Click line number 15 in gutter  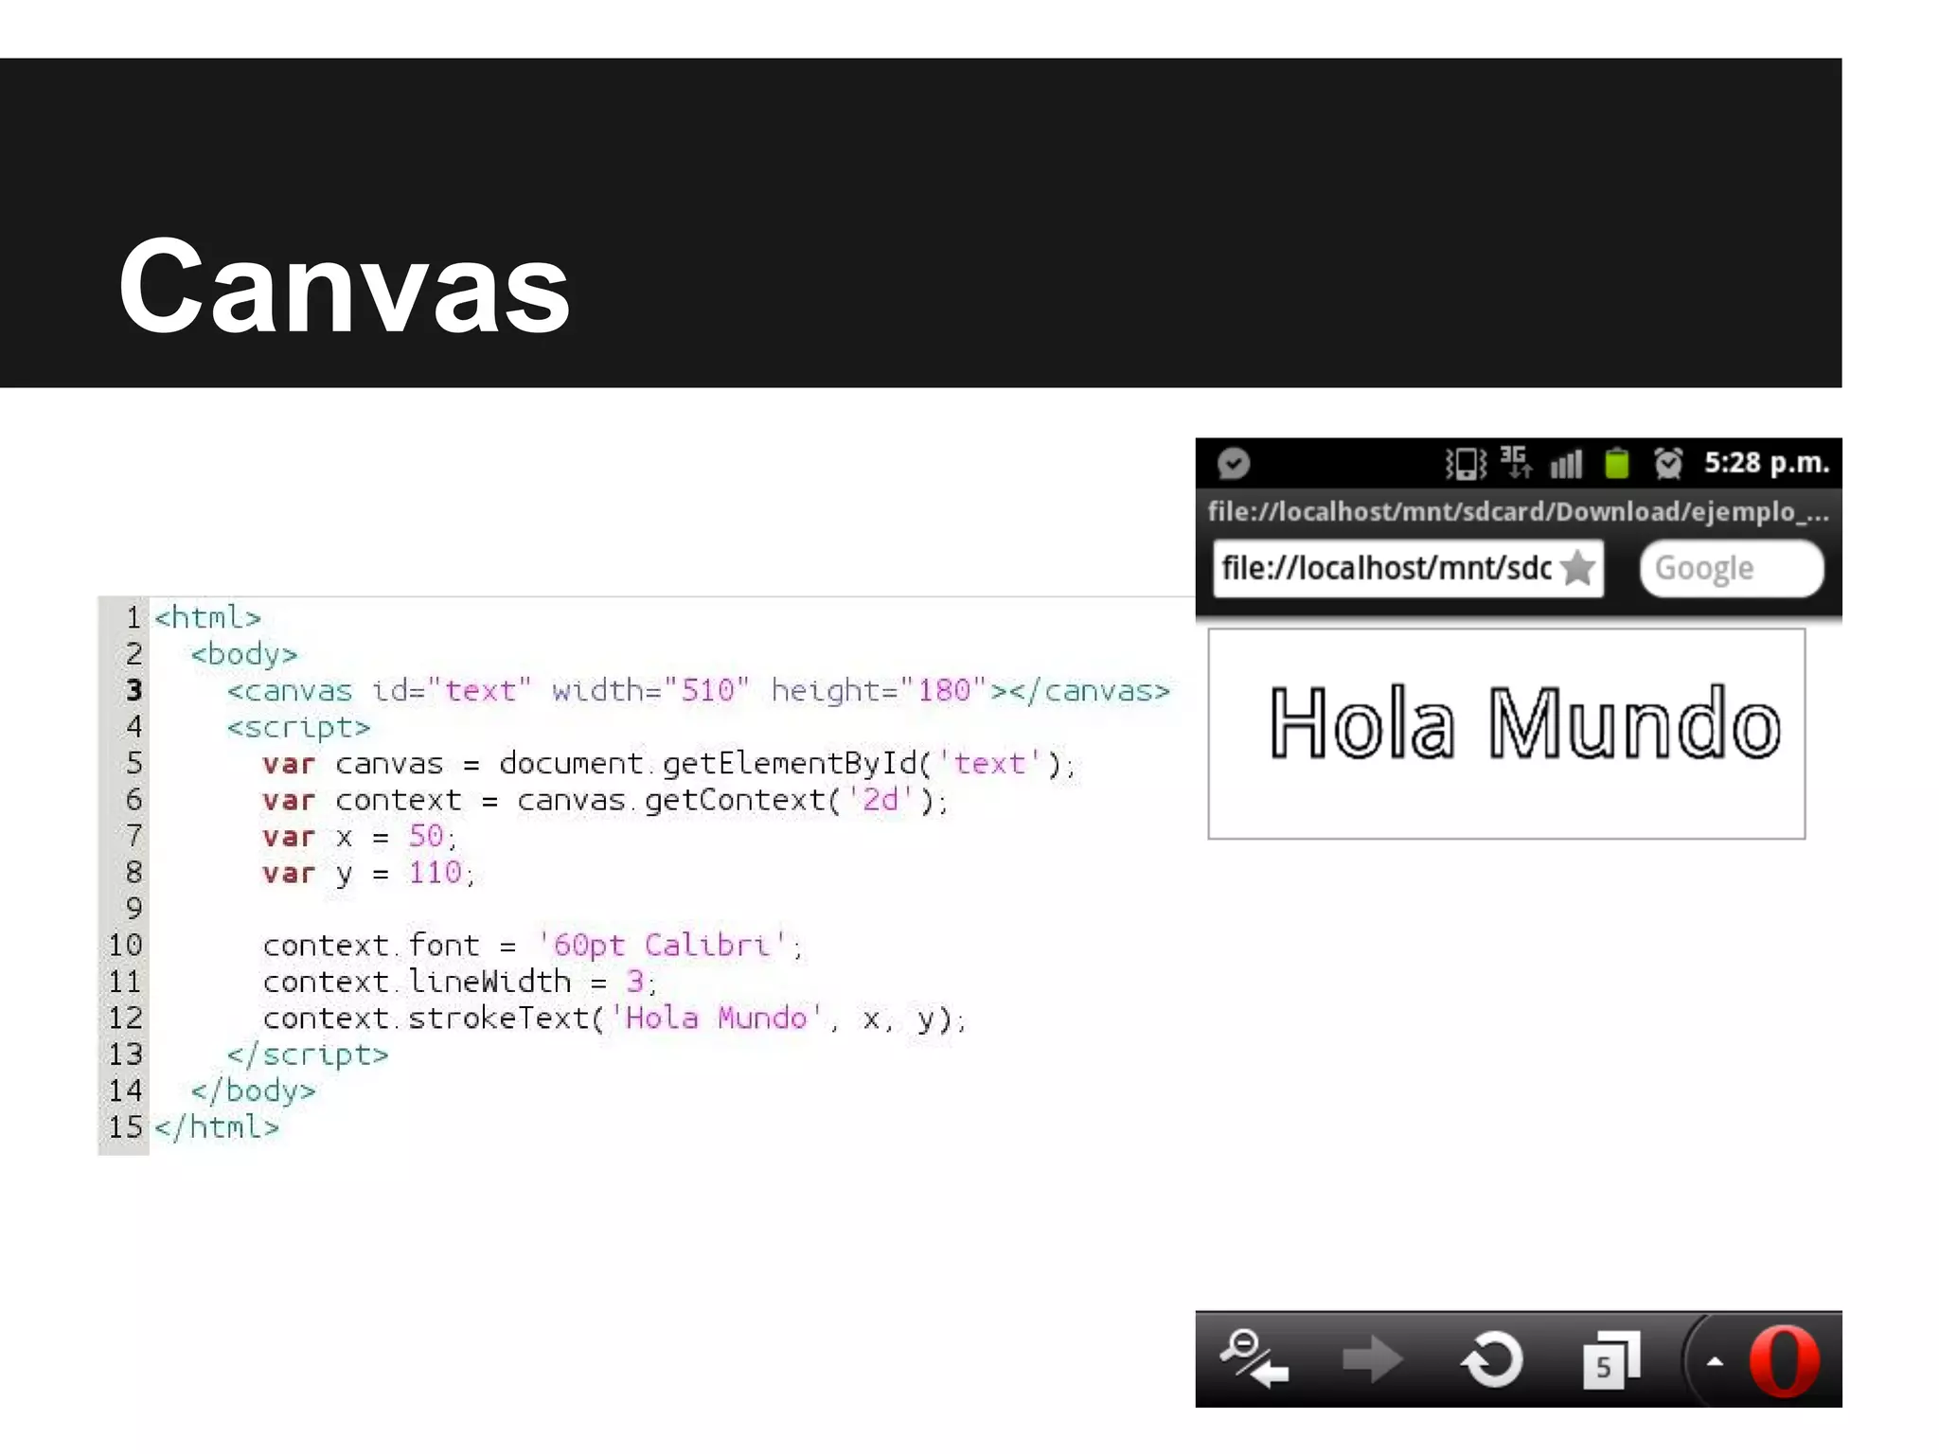click(x=125, y=1127)
